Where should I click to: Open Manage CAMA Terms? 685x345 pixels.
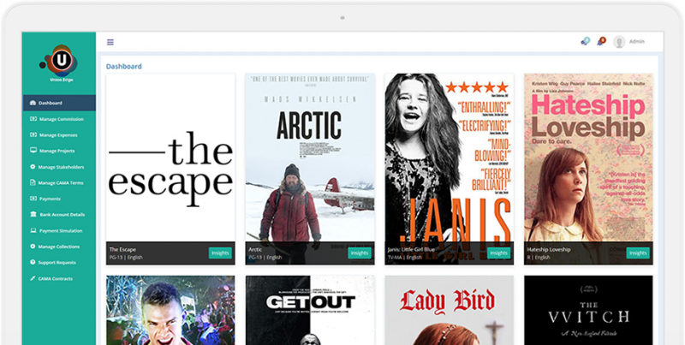61,182
